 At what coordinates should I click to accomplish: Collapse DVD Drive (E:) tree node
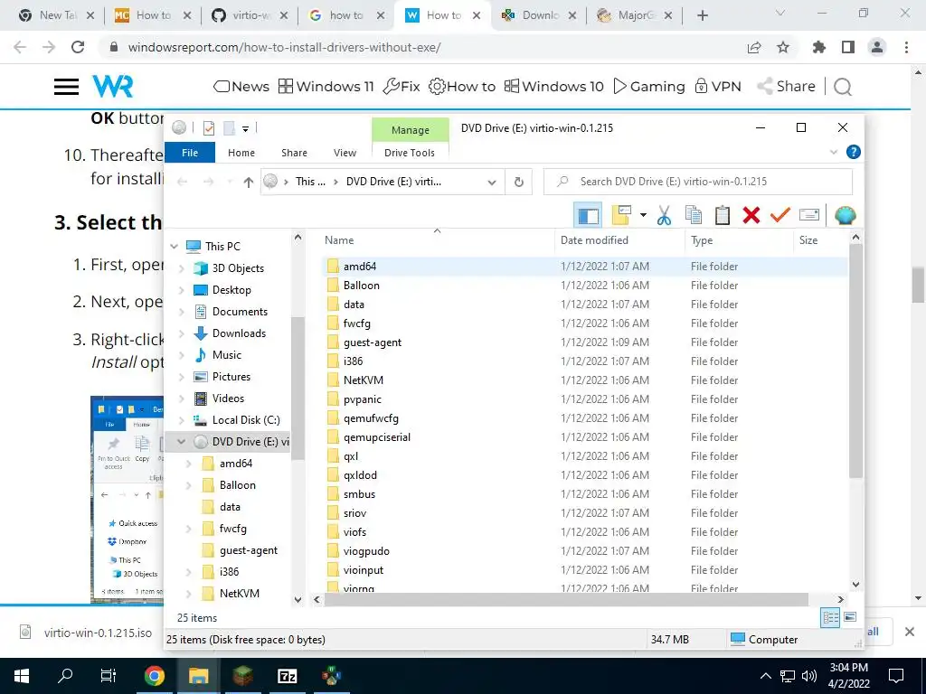pos(181,442)
